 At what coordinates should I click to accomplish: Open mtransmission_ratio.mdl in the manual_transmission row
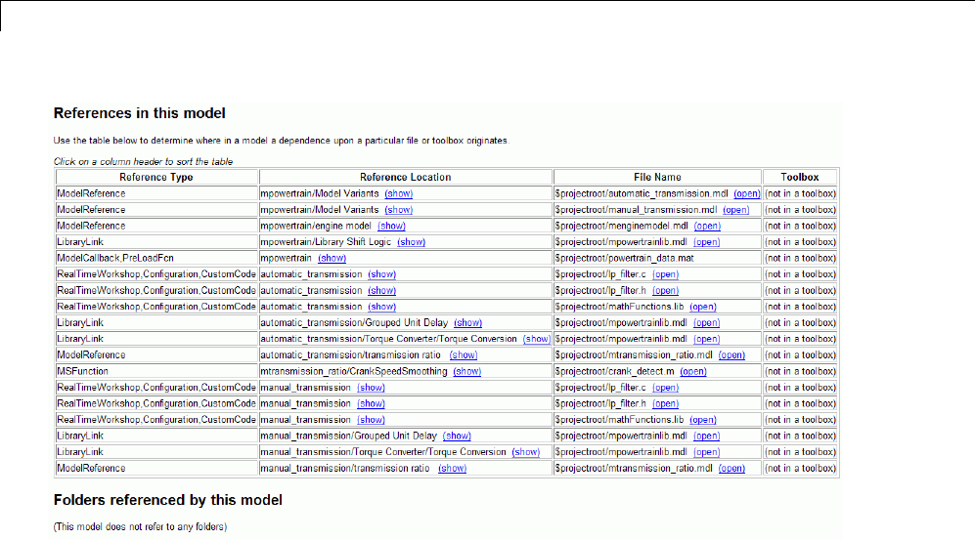point(731,468)
